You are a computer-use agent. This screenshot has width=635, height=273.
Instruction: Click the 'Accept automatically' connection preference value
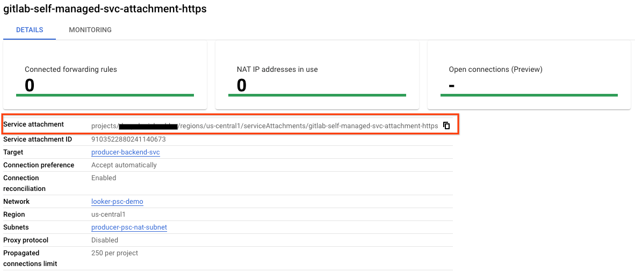coord(124,165)
